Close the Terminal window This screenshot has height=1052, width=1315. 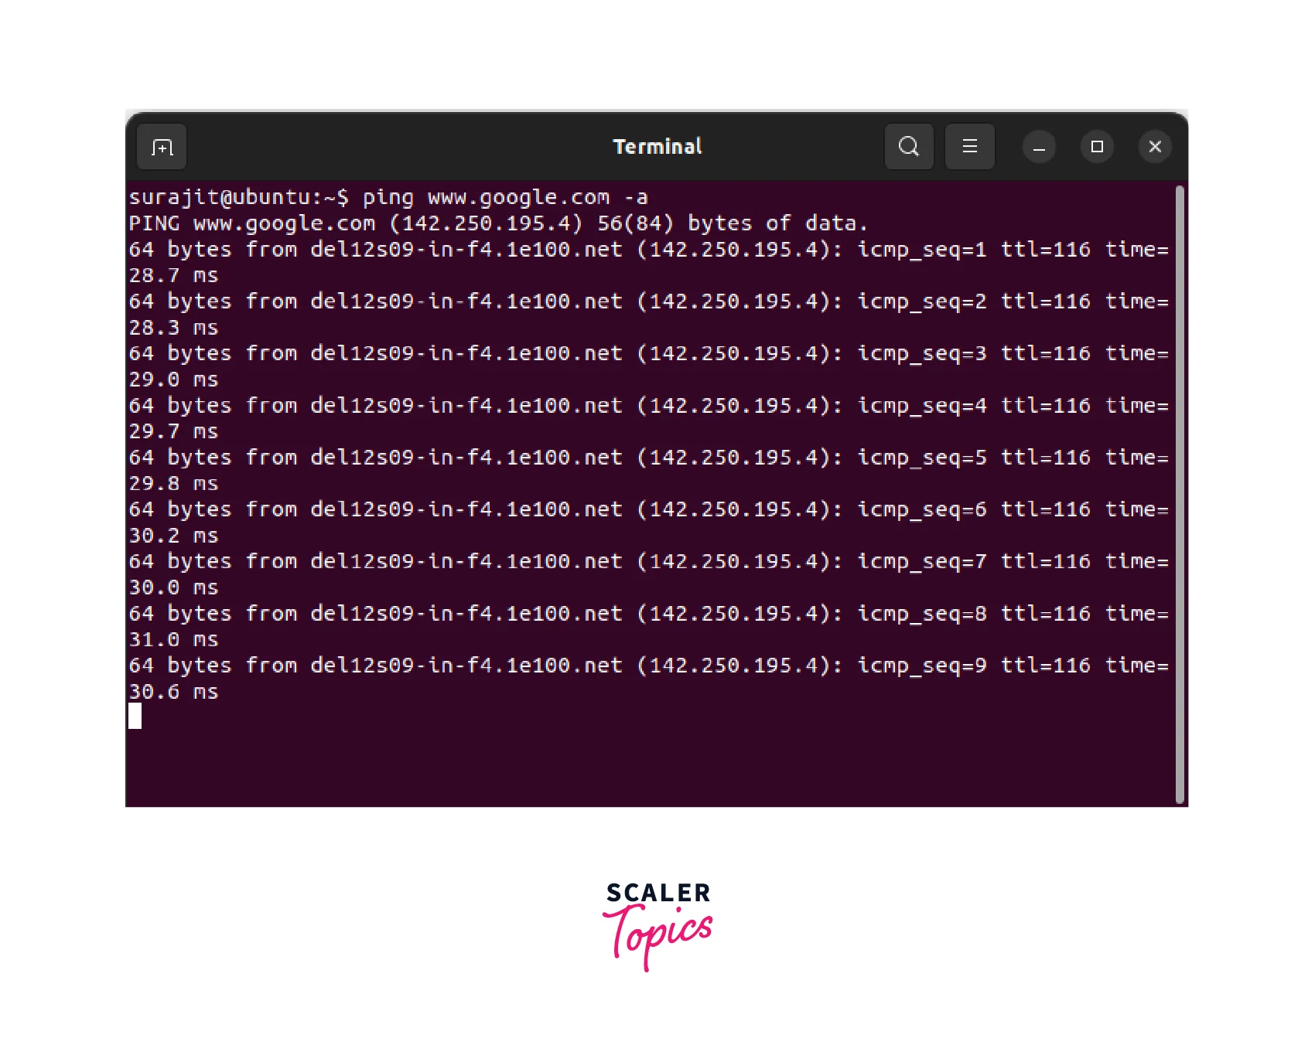click(x=1155, y=147)
